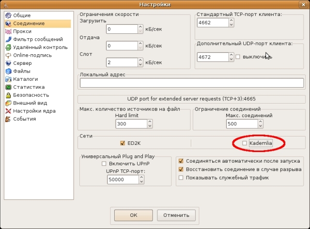
Task: Click the Удалённый контроль icon
Action: tap(8, 47)
